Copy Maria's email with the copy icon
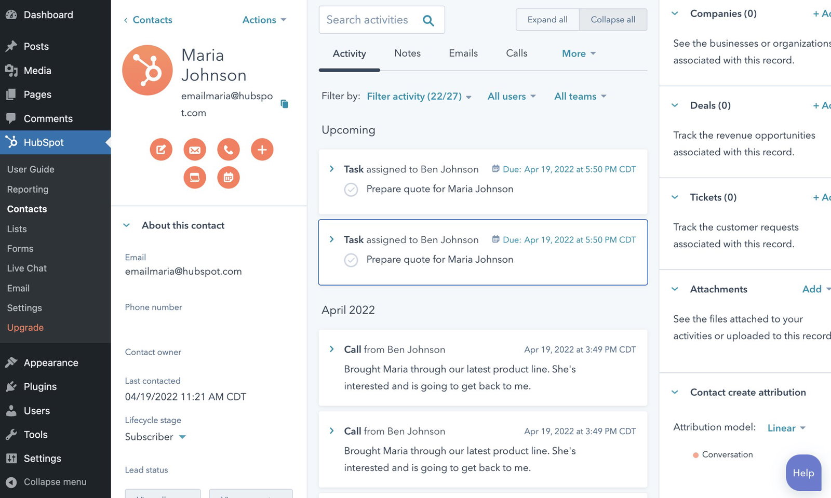Screen dimensions: 831x498 284,104
